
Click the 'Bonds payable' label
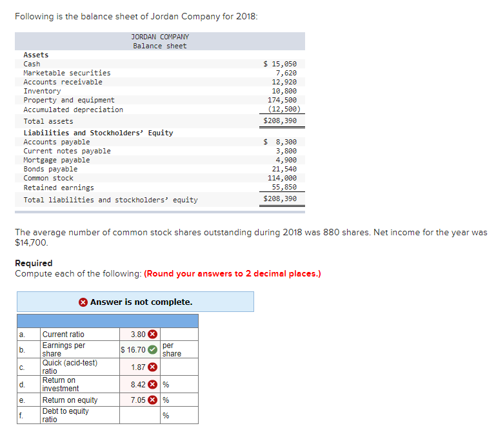pyautogui.click(x=50, y=169)
